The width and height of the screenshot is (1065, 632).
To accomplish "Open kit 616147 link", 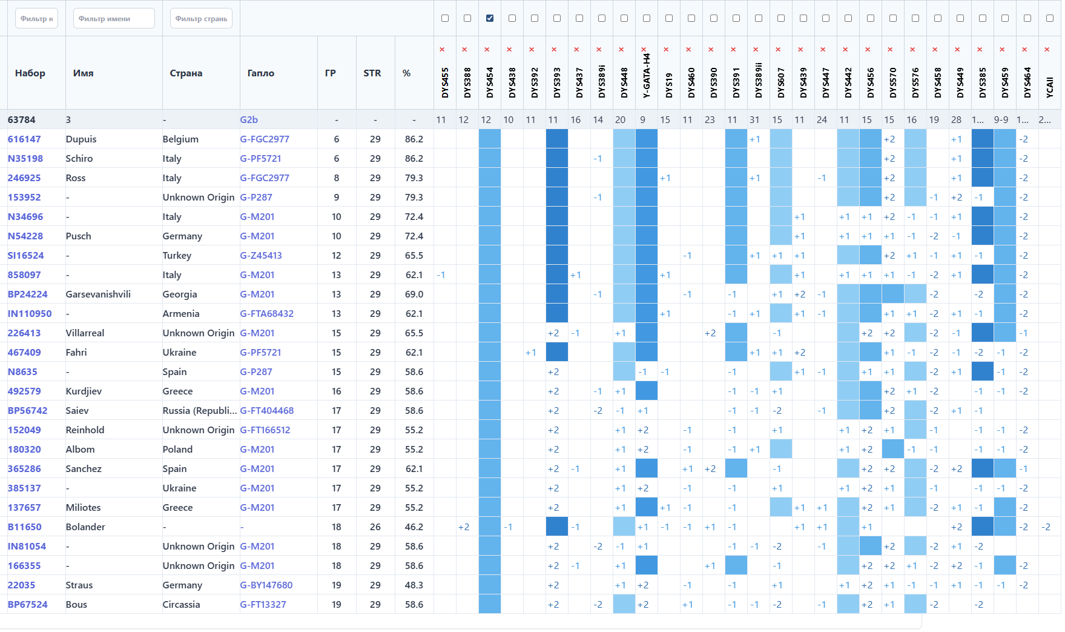I will click(x=24, y=139).
